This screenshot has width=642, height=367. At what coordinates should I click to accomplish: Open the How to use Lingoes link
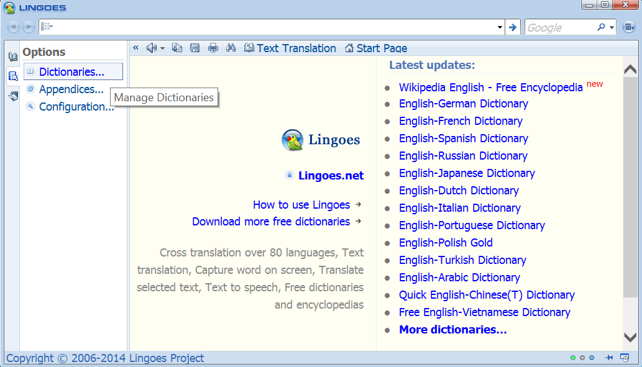click(301, 204)
